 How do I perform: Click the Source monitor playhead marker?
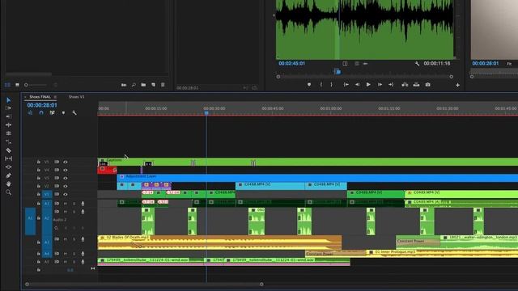338,71
